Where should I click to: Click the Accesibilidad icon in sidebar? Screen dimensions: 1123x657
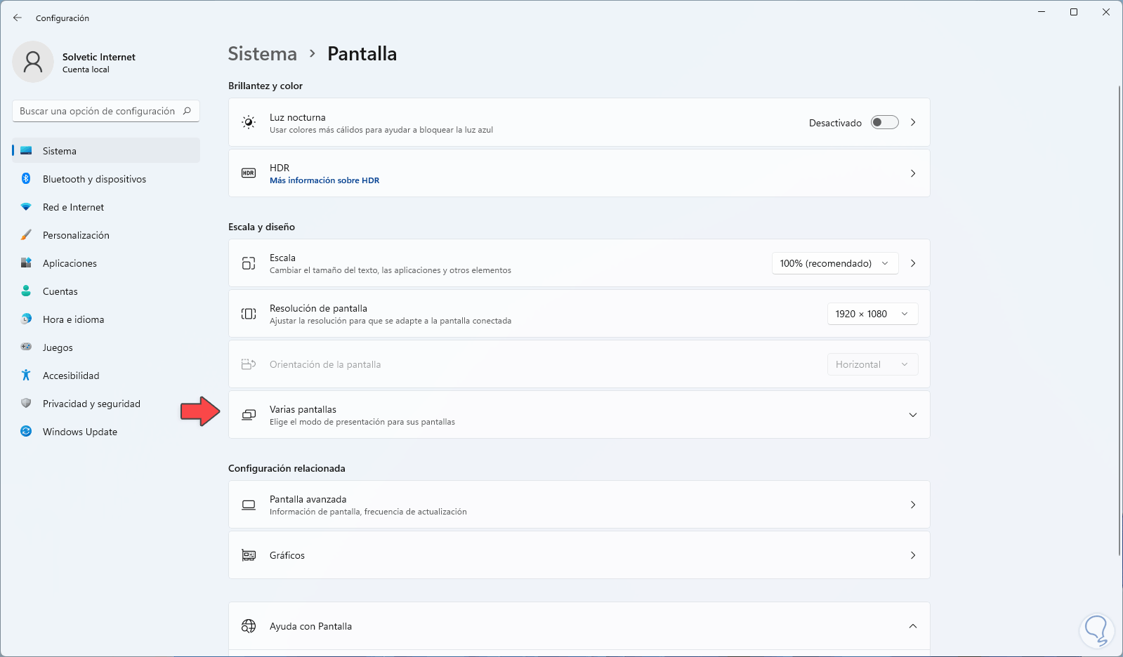(x=26, y=376)
